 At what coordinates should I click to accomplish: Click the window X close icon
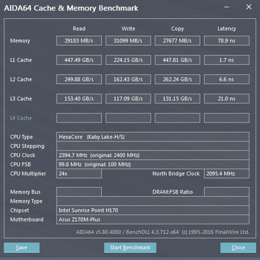(x=249, y=7)
